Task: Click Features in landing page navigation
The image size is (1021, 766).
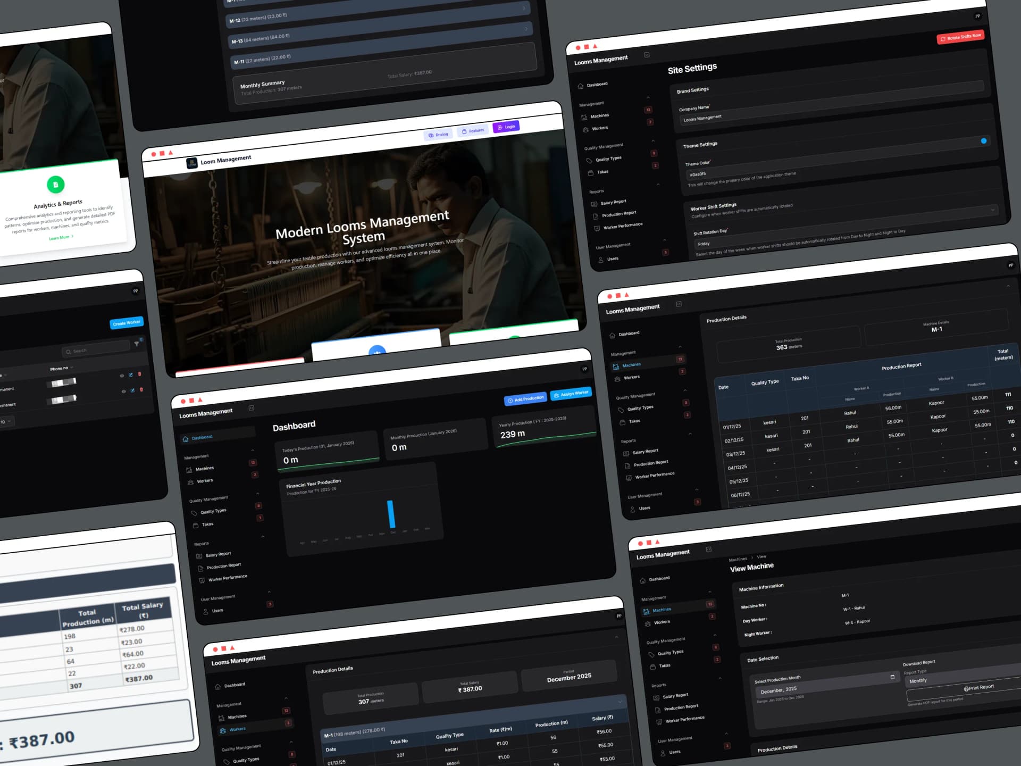Action: pos(473,131)
